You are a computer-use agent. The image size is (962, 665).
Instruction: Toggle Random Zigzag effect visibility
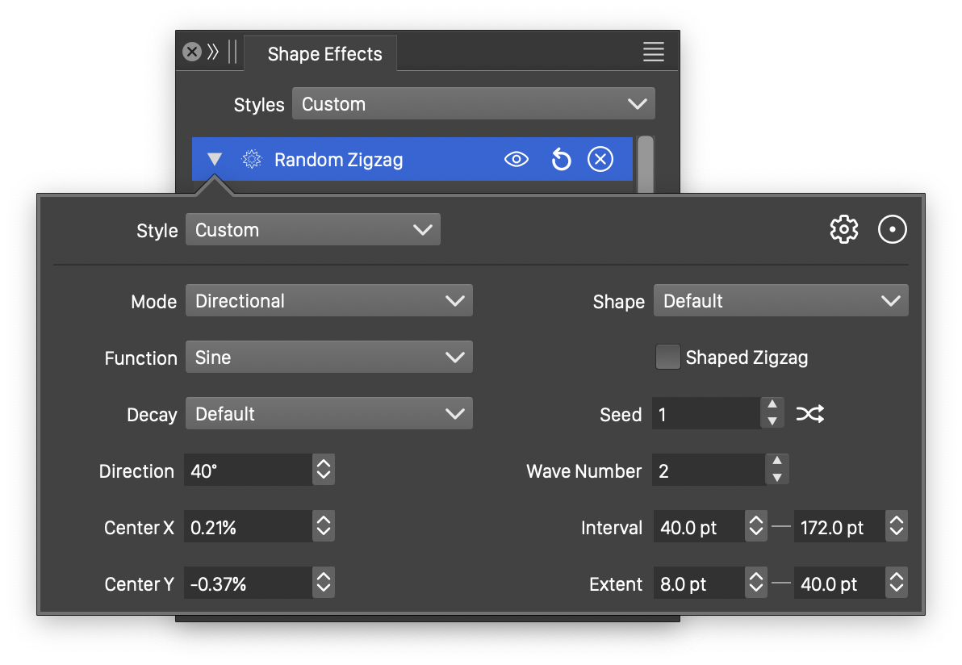pyautogui.click(x=516, y=160)
